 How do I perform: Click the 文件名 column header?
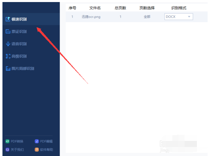95,8
